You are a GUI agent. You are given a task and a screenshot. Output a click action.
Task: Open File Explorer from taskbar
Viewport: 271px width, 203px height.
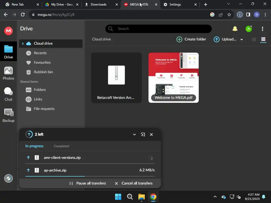pyautogui.click(x=142, y=197)
